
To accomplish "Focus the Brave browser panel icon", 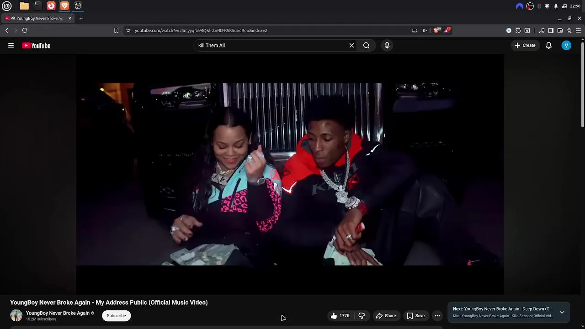I will (64, 6).
